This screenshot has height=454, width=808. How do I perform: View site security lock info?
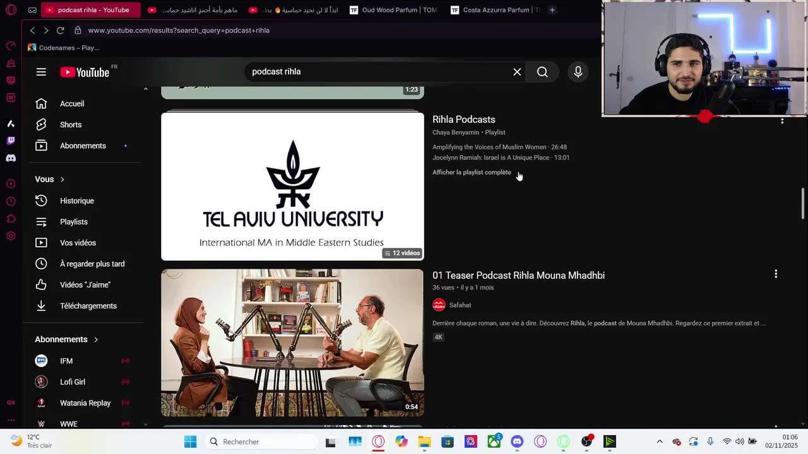tap(78, 30)
